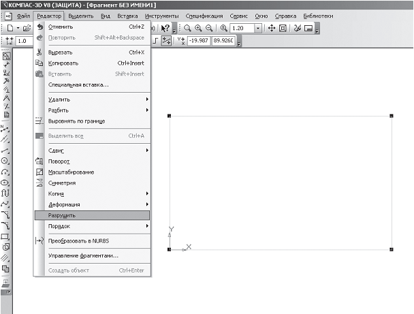This screenshot has width=414, height=314.
Task: Click the Undo icon beside Отменить
Action: [40, 27]
